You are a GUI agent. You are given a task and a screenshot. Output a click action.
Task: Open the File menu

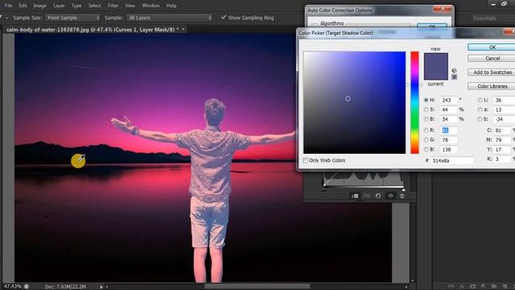coord(9,6)
